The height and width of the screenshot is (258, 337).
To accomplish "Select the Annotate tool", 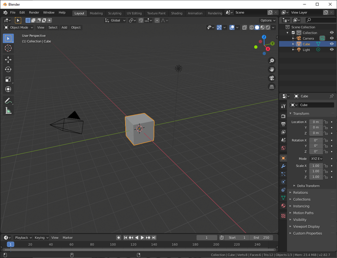I will (8, 101).
